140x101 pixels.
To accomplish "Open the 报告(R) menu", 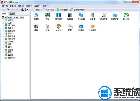I will pos(21,6).
